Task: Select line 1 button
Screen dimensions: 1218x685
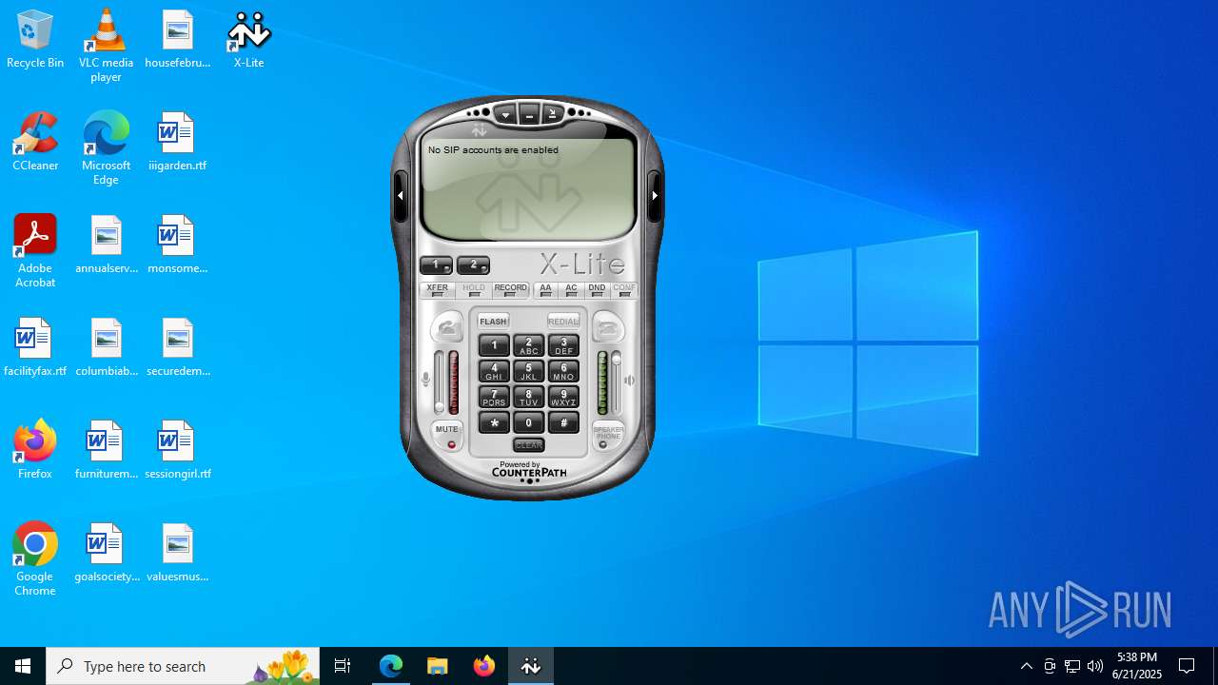Action: point(436,264)
